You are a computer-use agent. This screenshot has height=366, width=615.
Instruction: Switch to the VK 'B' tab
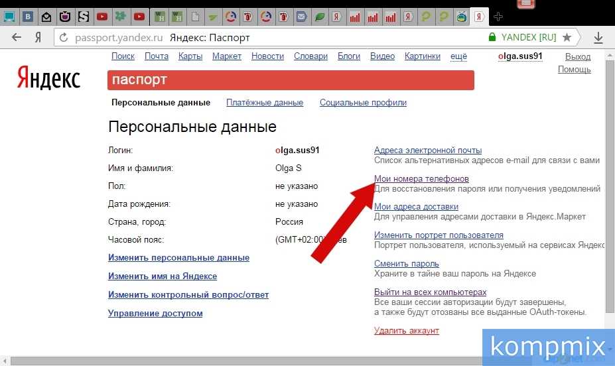click(x=28, y=17)
